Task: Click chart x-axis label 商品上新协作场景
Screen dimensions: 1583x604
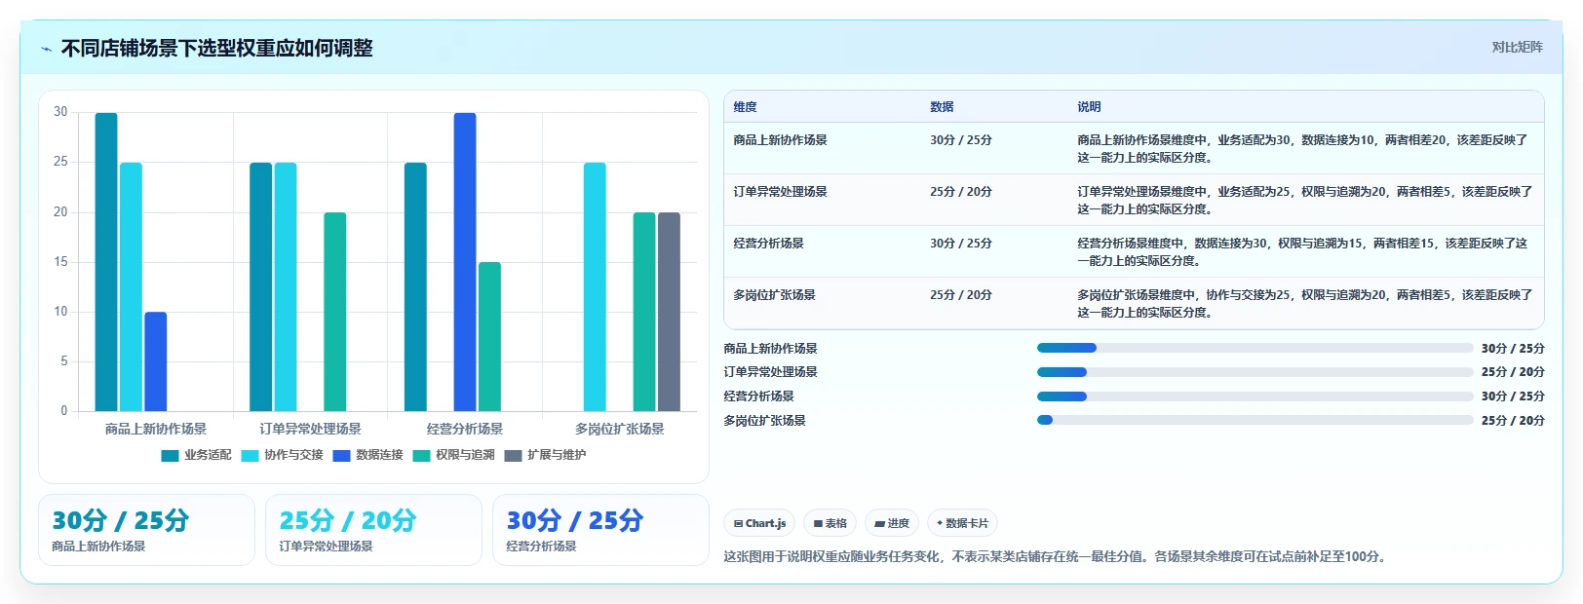Action: (156, 429)
